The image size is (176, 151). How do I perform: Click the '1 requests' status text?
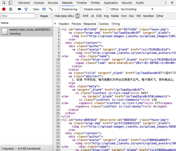point(7,148)
